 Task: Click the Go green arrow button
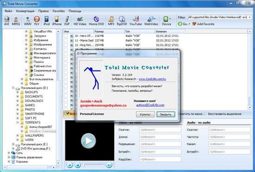pyautogui.click(x=180, y=24)
